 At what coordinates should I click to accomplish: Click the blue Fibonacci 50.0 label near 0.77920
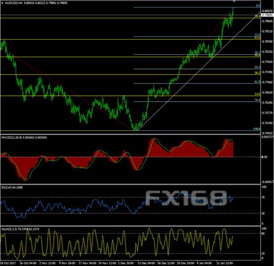(x=257, y=67)
